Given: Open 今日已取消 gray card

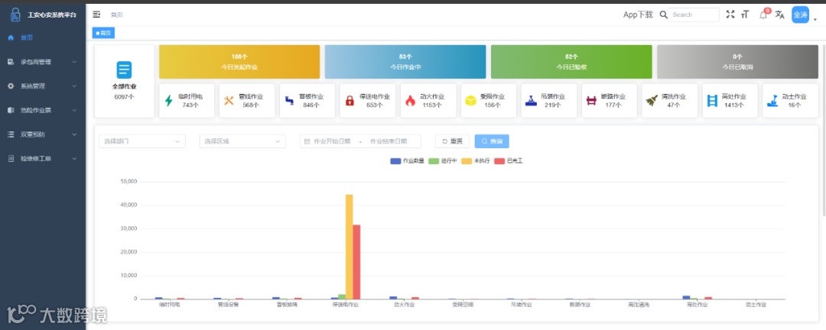Looking at the screenshot, I should [737, 62].
